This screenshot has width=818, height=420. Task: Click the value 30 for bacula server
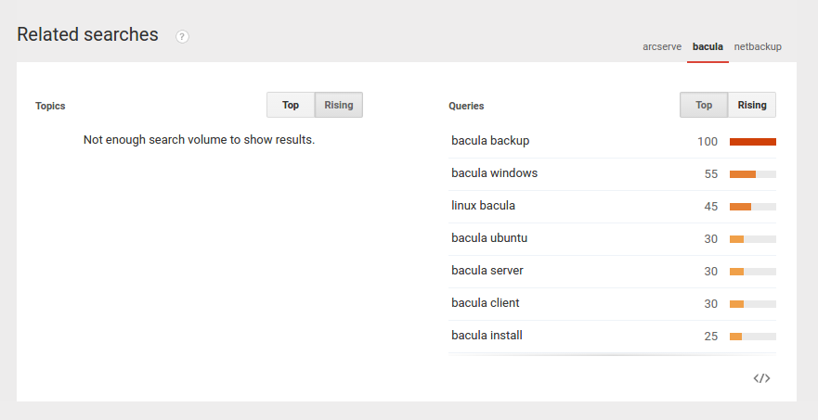(711, 272)
